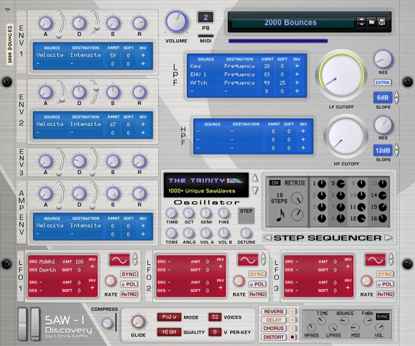
Task: Turn on the REVERB effect
Action: 273,311
